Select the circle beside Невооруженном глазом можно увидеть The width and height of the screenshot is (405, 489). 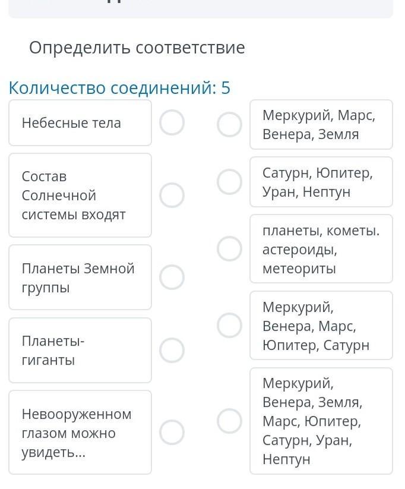172,433
